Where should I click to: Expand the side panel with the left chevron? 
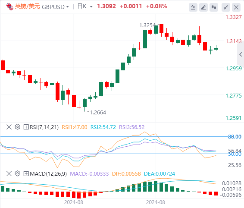[x=241, y=54]
